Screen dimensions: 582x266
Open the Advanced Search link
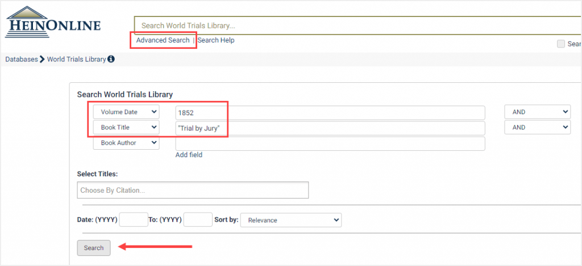[x=163, y=40]
